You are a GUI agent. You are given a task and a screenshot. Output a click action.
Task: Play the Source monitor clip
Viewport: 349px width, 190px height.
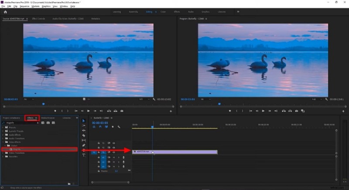click(89, 111)
